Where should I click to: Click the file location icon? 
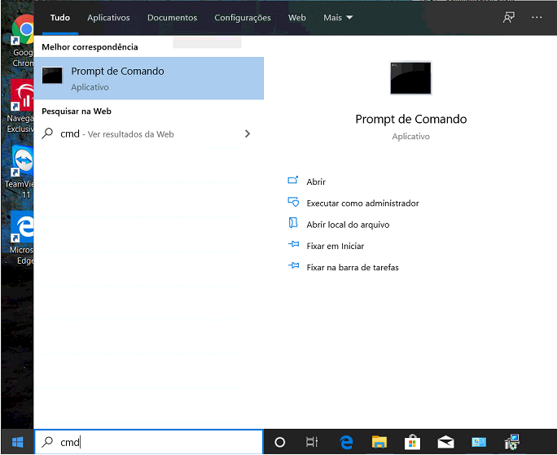tap(293, 223)
